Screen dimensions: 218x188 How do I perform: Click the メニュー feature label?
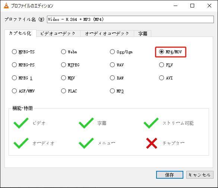pos(107,143)
